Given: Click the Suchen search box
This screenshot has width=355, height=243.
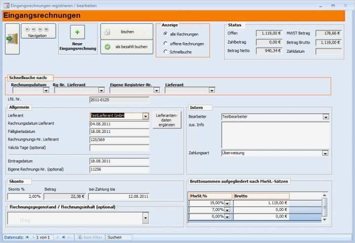Looking at the screenshot, I should click(119, 237).
